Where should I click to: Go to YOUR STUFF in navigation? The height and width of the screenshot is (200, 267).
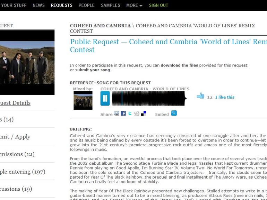(14, 5)
